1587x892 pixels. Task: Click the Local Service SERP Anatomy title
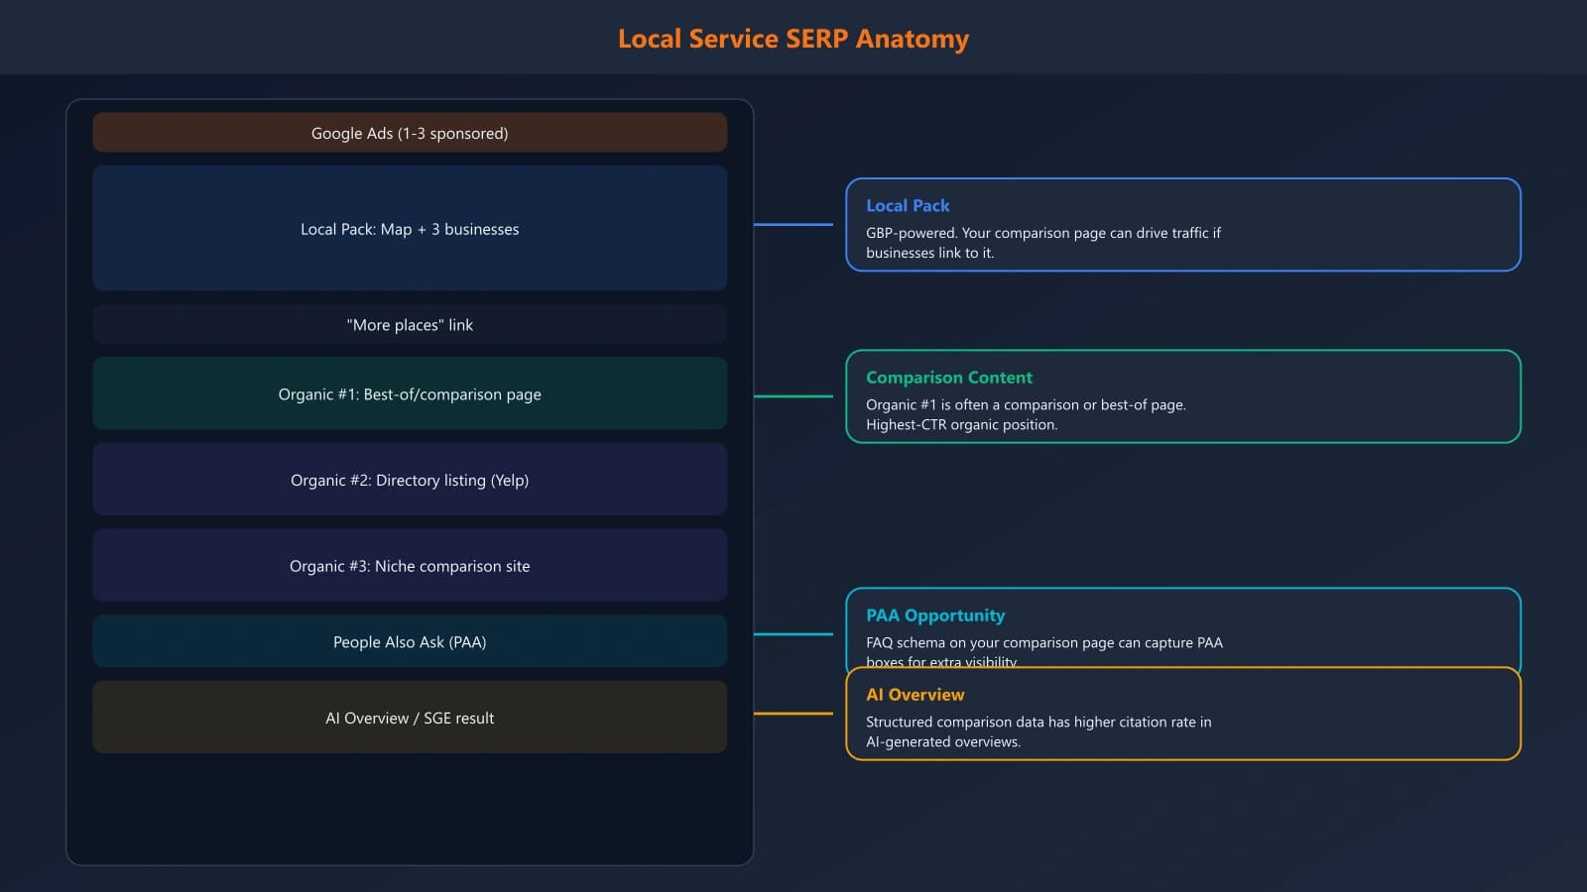tap(793, 39)
